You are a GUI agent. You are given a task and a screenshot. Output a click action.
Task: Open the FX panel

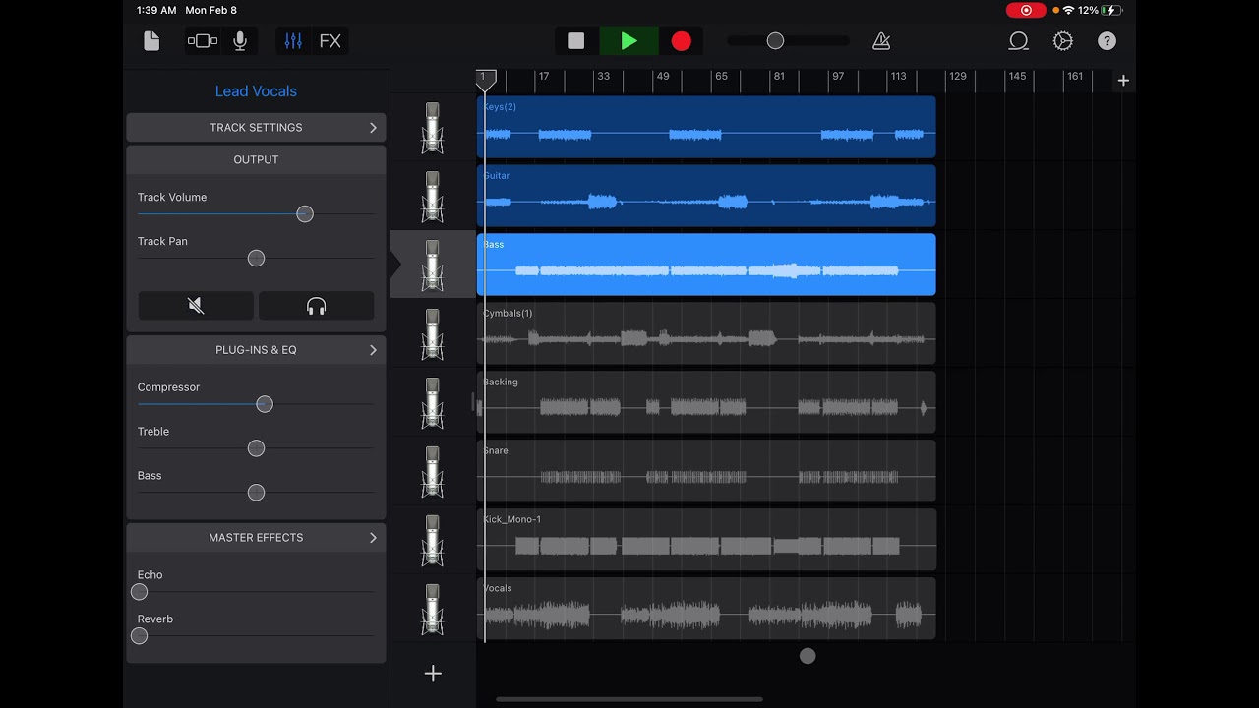click(330, 41)
